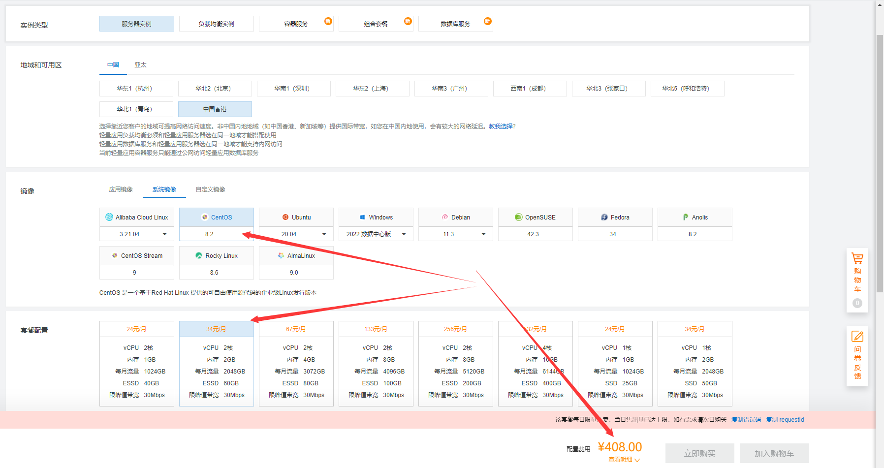Select region 华东1（杭州）
The width and height of the screenshot is (884, 468).
point(136,89)
